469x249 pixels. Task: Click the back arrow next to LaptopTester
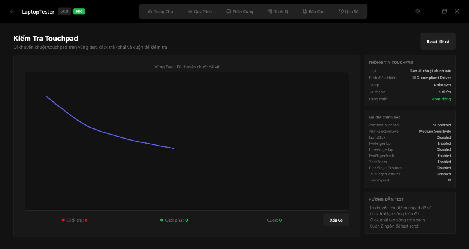(12, 11)
